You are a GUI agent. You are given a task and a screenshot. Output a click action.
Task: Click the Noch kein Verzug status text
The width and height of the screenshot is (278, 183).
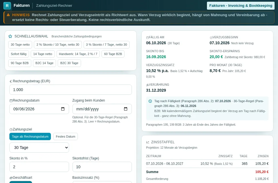click(242, 43)
